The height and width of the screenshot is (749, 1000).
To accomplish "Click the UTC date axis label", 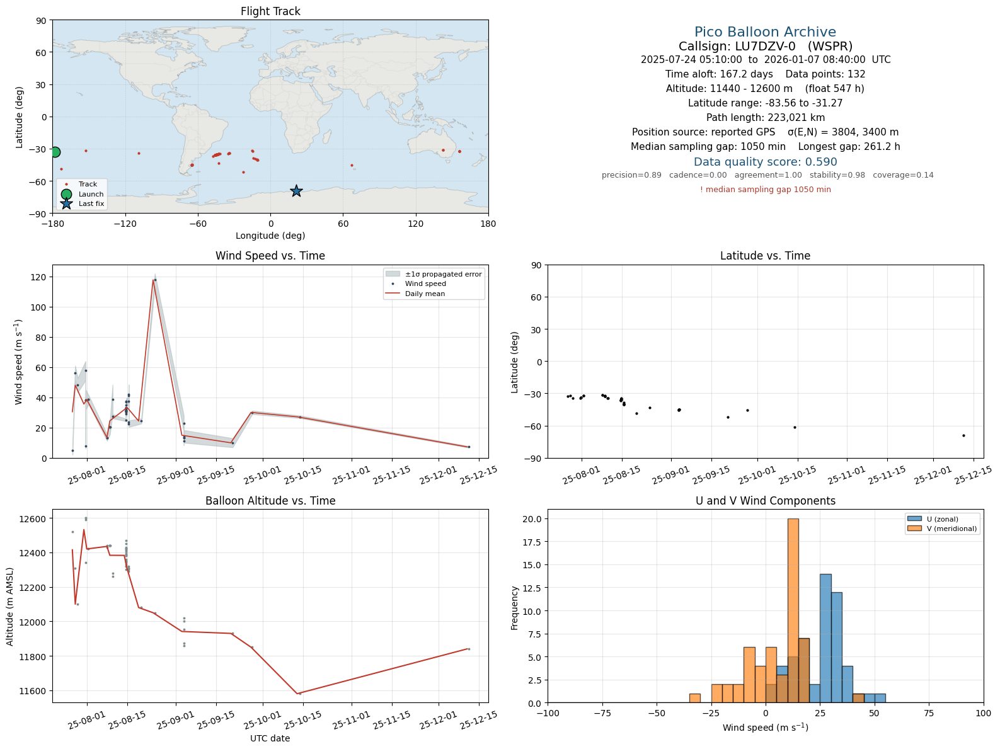I will [270, 738].
